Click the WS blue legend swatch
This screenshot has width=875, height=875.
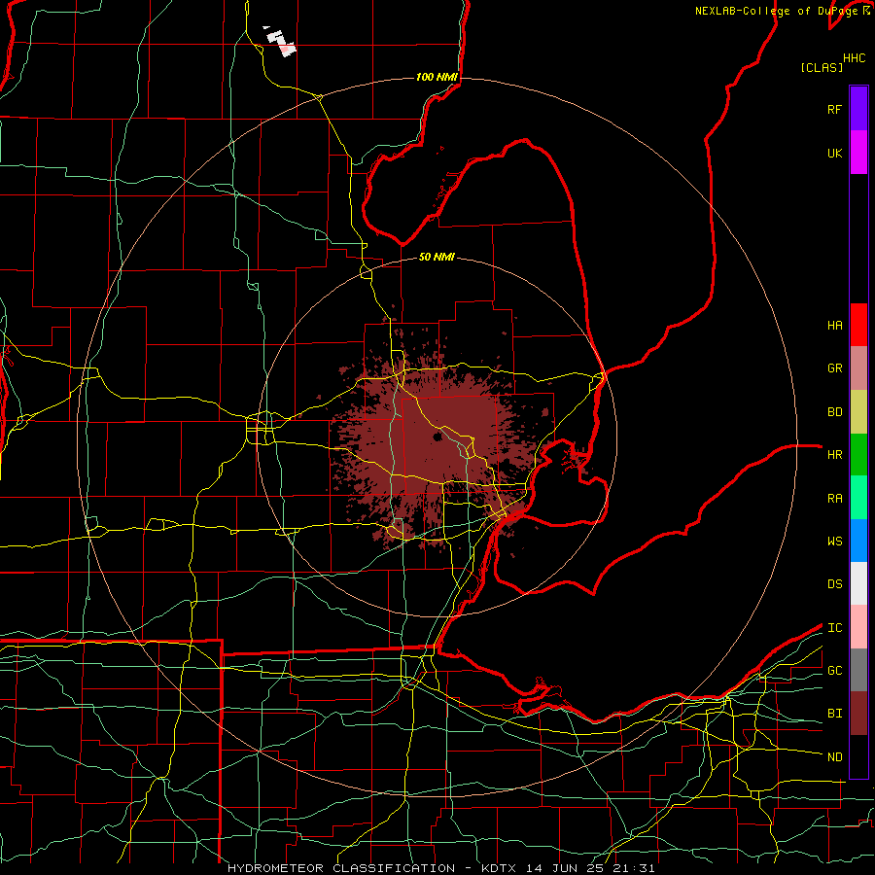pos(858,541)
